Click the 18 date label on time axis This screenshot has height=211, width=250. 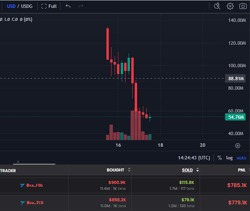click(160, 145)
